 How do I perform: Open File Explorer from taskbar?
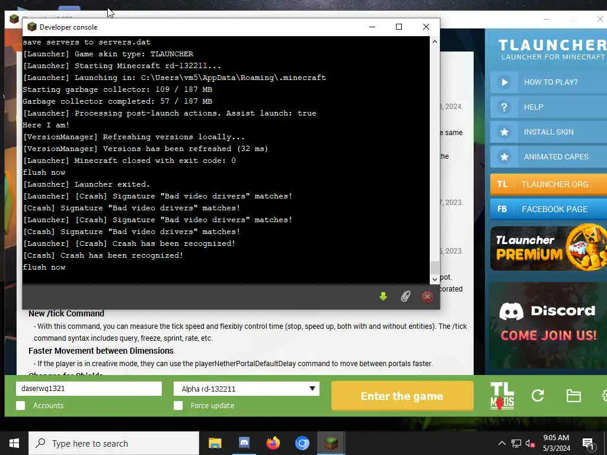[x=215, y=443]
